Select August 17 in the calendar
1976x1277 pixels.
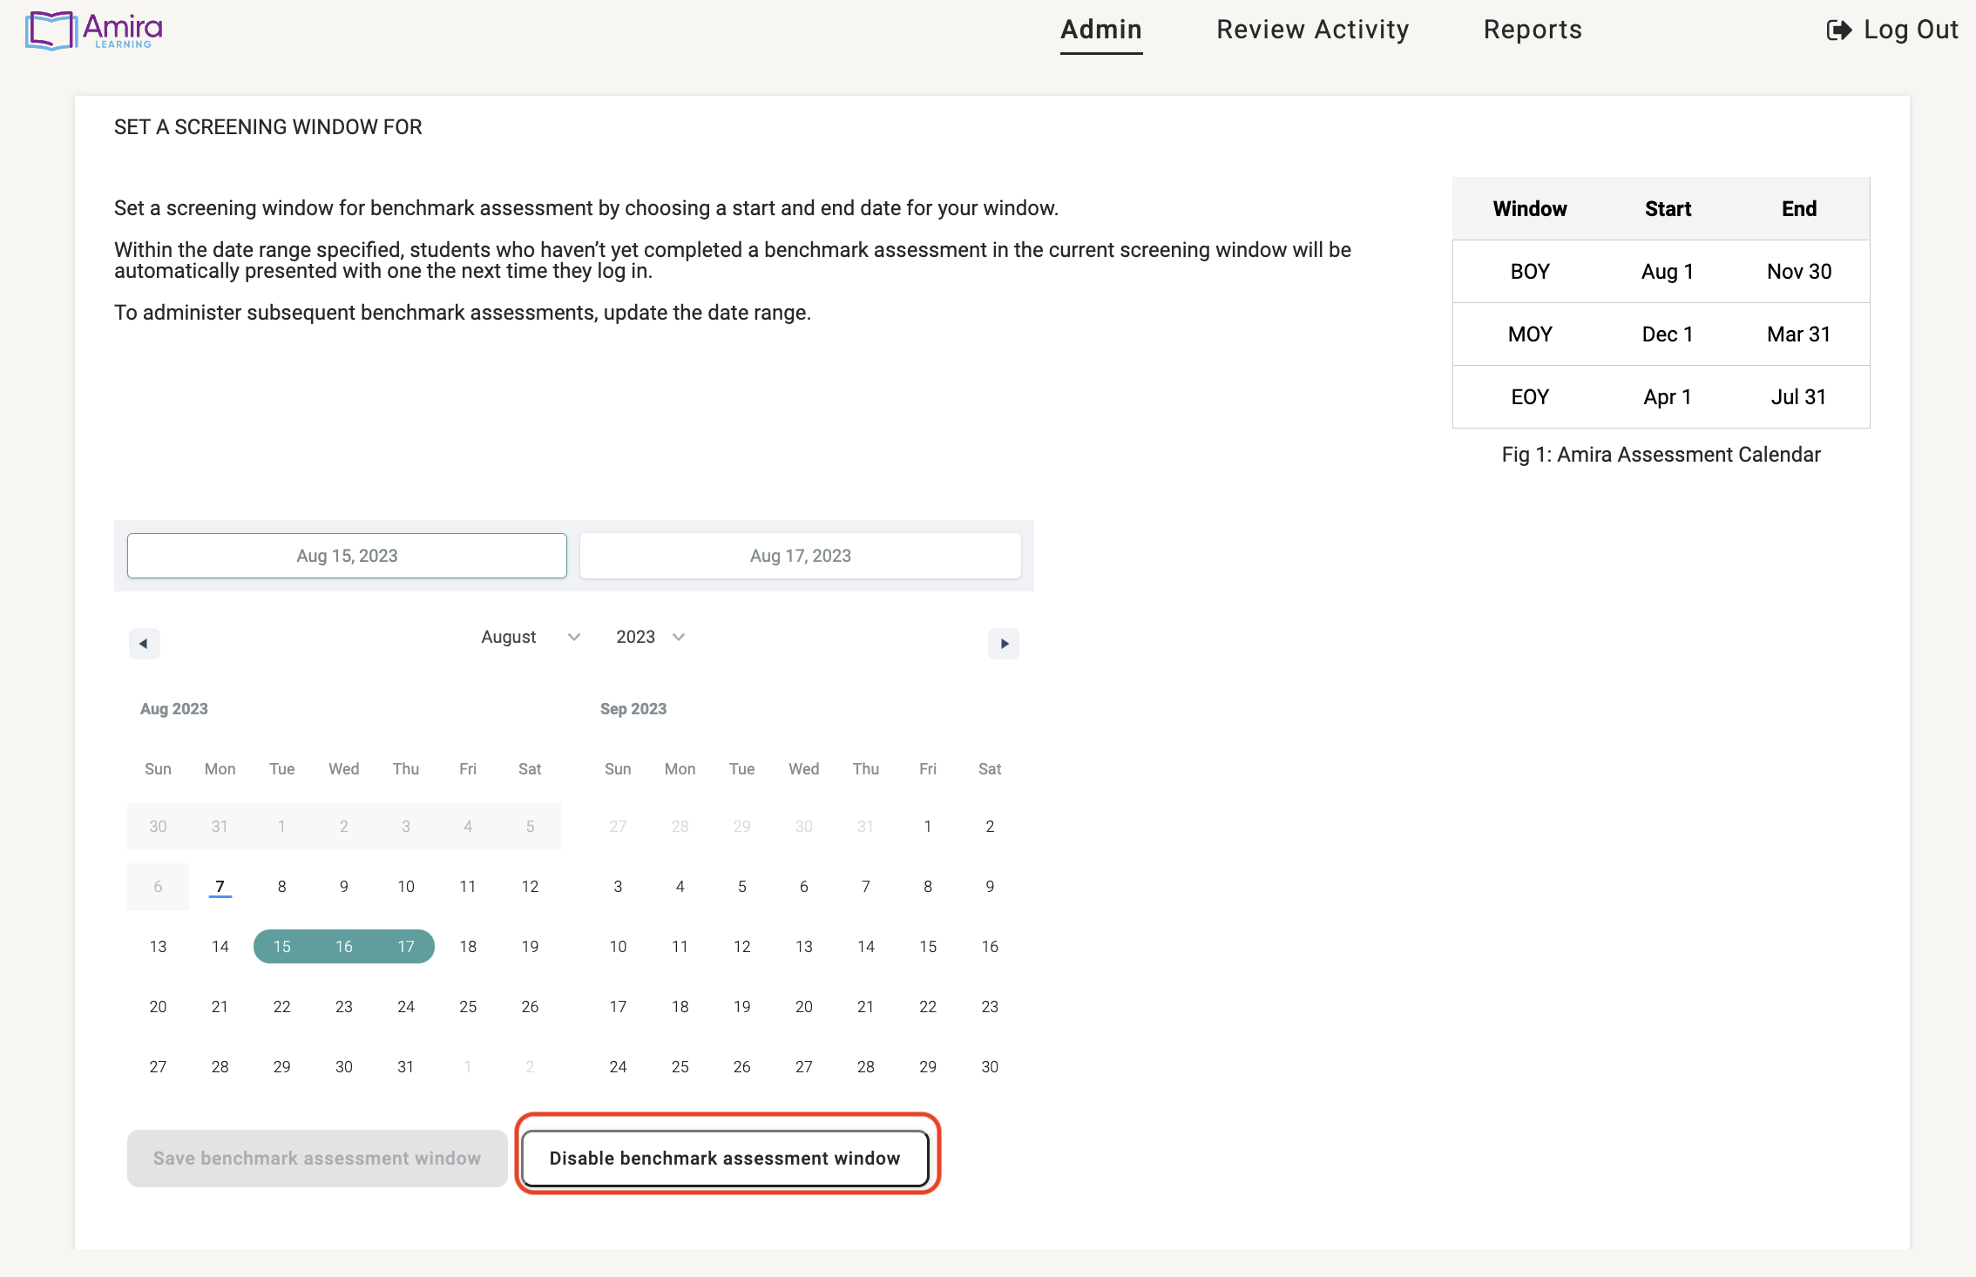point(406,947)
